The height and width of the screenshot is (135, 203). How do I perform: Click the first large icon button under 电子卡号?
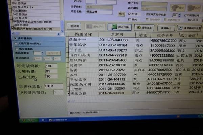click(177, 8)
